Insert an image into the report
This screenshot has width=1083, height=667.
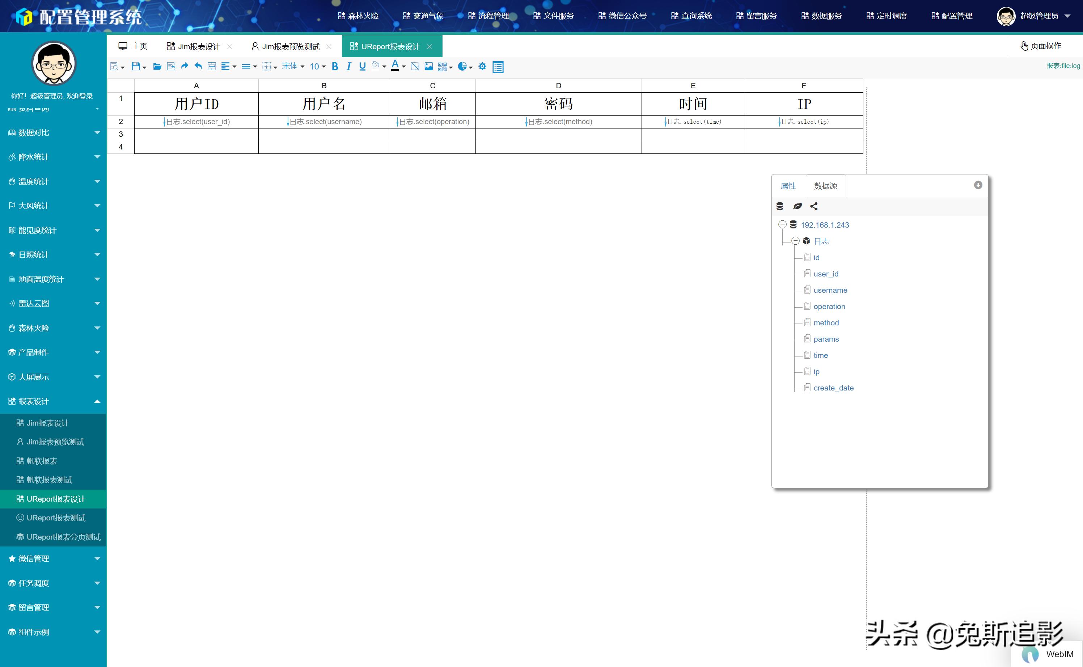[x=429, y=67]
